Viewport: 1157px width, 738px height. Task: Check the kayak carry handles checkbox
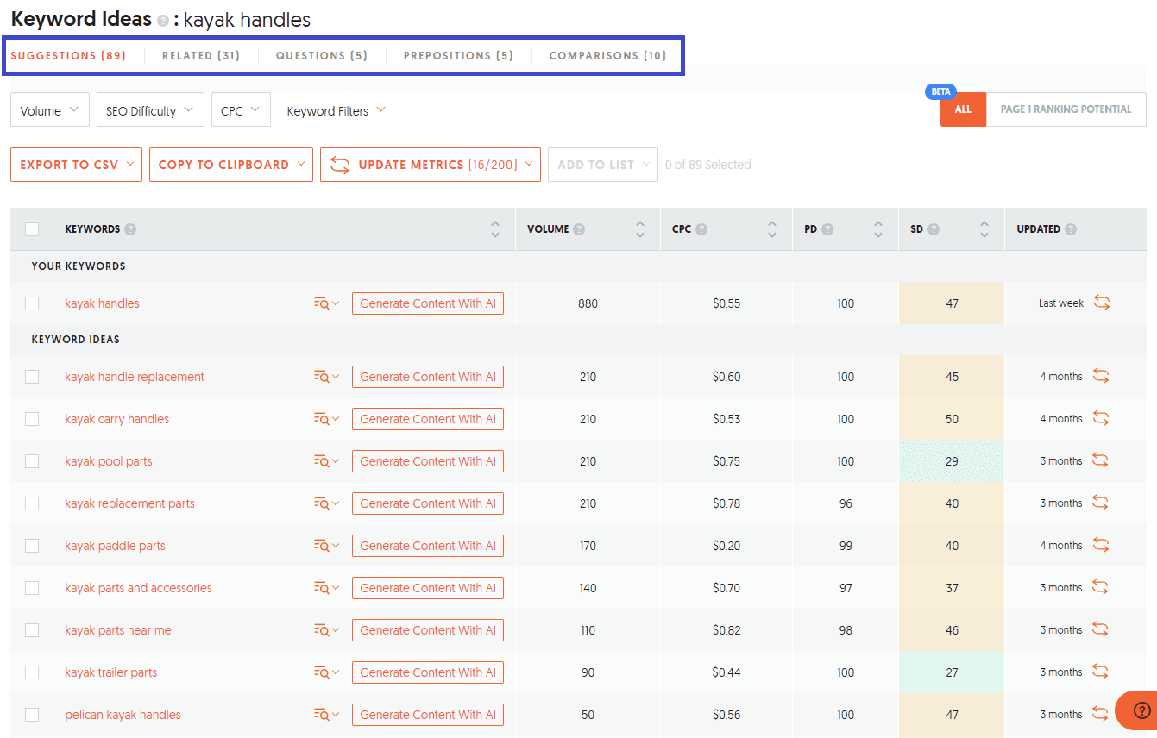pyautogui.click(x=32, y=419)
